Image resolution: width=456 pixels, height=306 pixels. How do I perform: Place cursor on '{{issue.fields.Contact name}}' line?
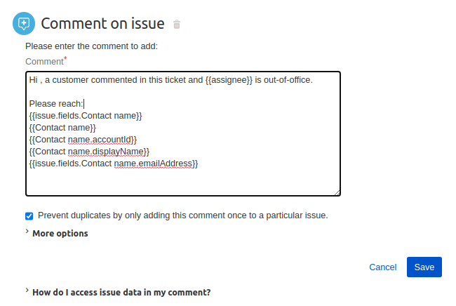pyautogui.click(x=86, y=116)
